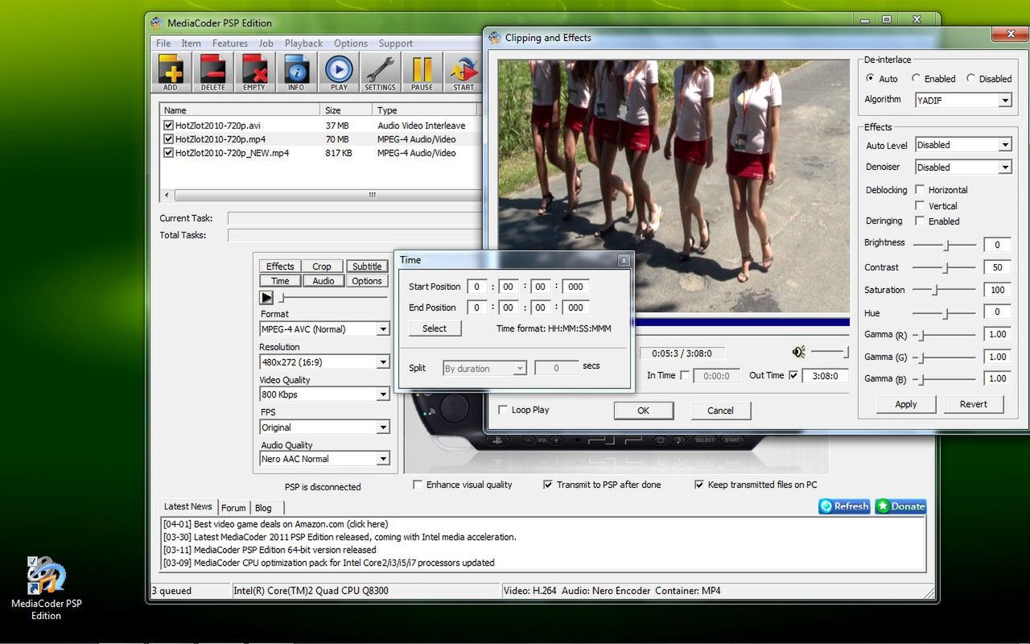Toggle Transmit to PSP after done

[548, 485]
